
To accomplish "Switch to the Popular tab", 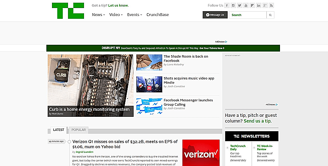I will pyautogui.click(x=79, y=130).
